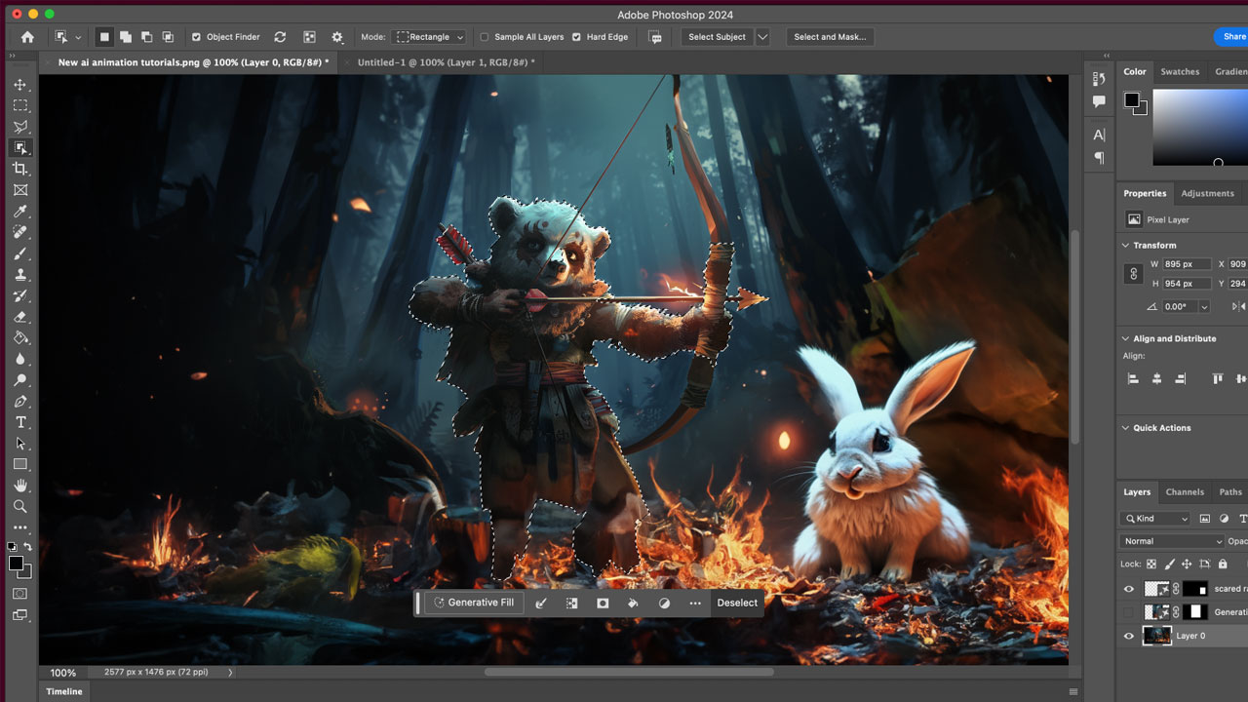
Task: Select the Horizontal Type tool
Action: 19,422
